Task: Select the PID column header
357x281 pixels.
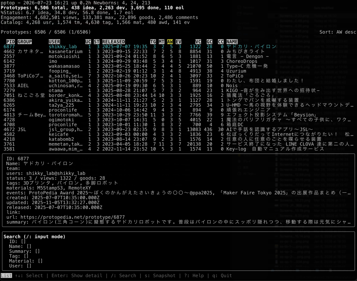Action: pos(10,42)
